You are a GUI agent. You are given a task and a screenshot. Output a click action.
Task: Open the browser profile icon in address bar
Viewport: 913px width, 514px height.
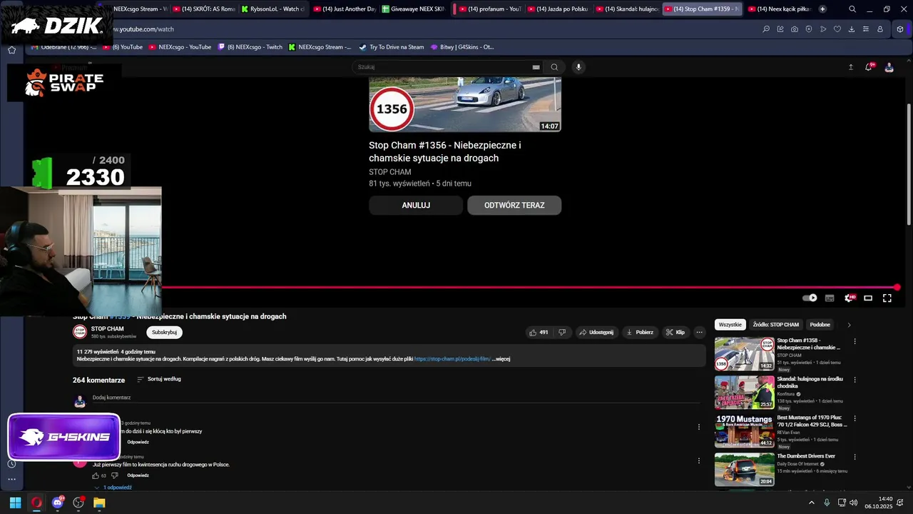tap(880, 29)
